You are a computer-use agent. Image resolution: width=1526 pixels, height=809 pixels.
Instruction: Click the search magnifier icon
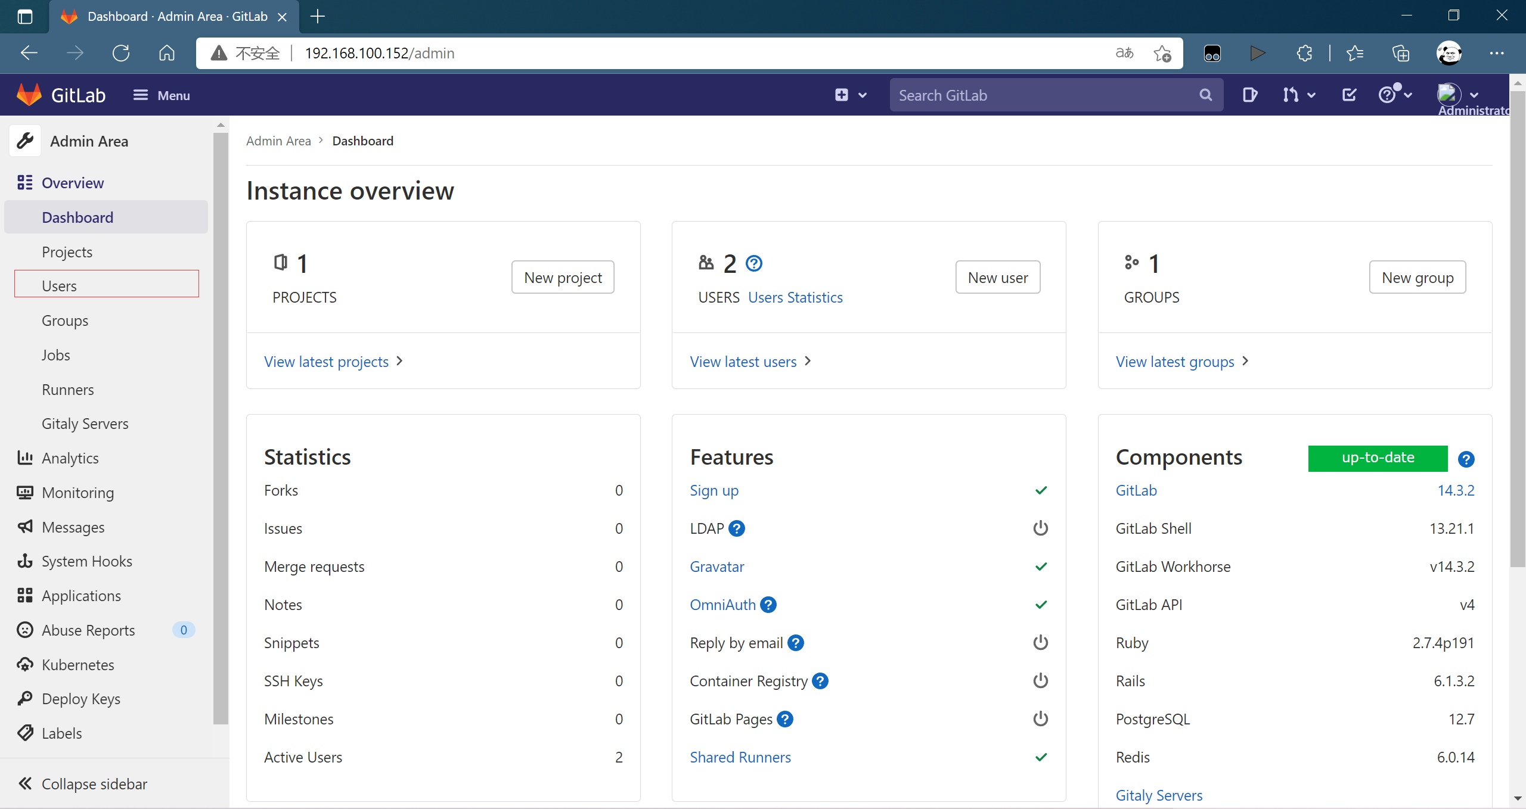(1205, 95)
